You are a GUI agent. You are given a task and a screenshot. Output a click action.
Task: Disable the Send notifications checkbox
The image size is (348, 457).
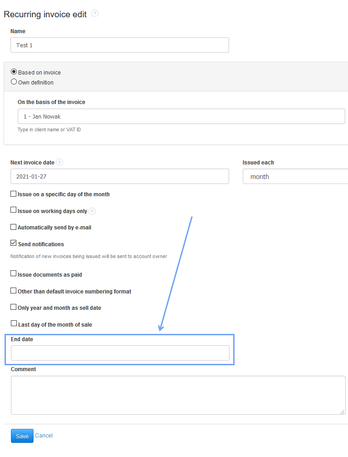click(x=13, y=243)
